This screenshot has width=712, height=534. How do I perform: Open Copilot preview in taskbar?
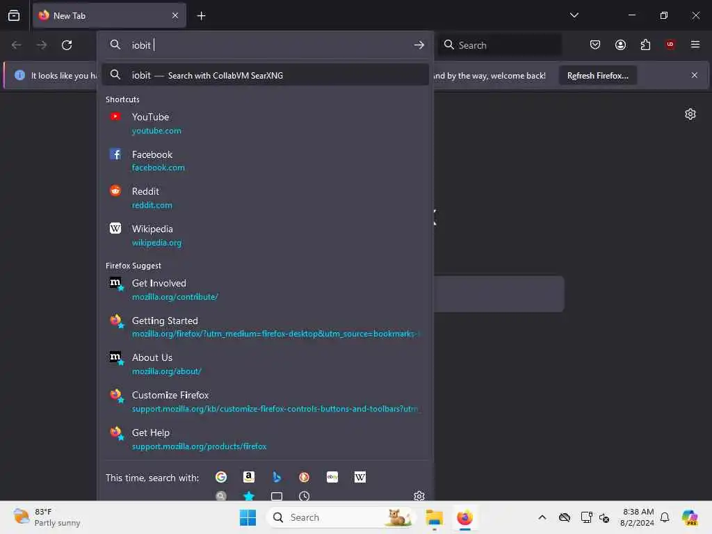coord(690,517)
